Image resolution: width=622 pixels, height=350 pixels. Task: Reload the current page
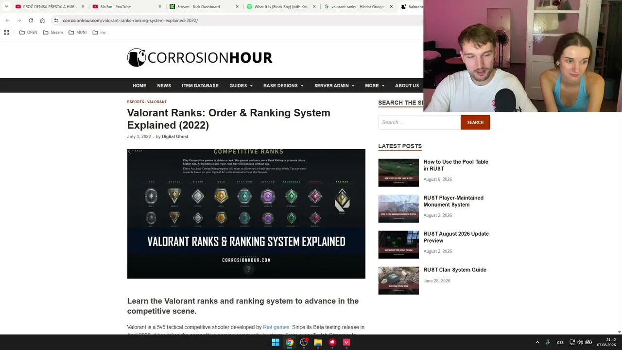click(31, 20)
